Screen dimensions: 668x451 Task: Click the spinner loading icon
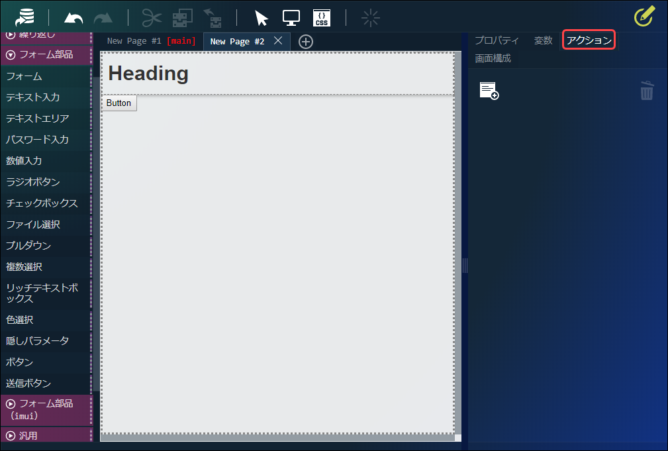click(370, 18)
